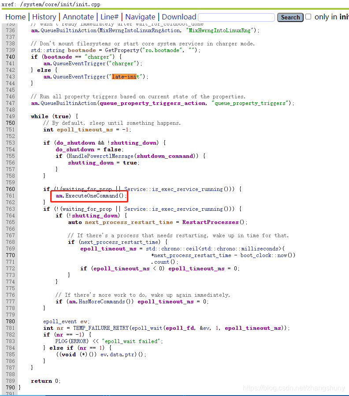Open PLOG reference on line 783

[61, 341]
